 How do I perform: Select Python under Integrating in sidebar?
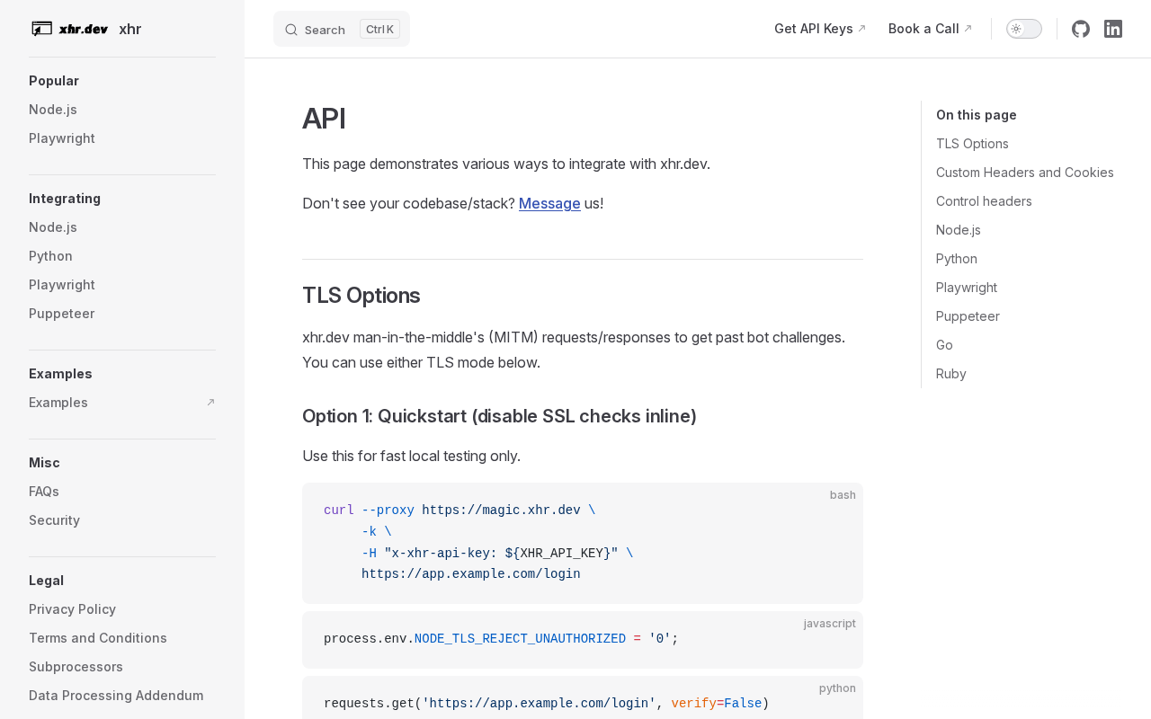pyautogui.click(x=50, y=256)
